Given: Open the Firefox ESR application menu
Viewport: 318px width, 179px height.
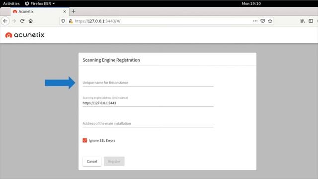Looking at the screenshot, I should [40, 3].
